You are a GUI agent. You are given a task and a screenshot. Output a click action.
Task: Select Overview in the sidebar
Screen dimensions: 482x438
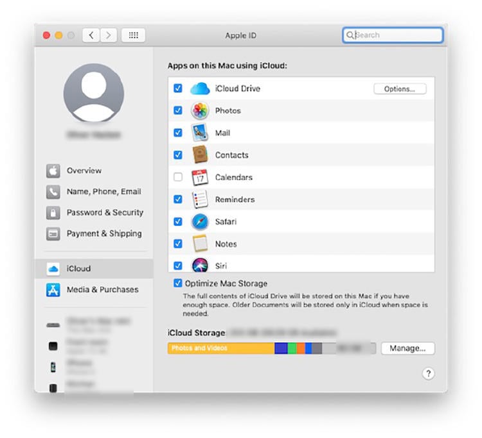point(84,171)
